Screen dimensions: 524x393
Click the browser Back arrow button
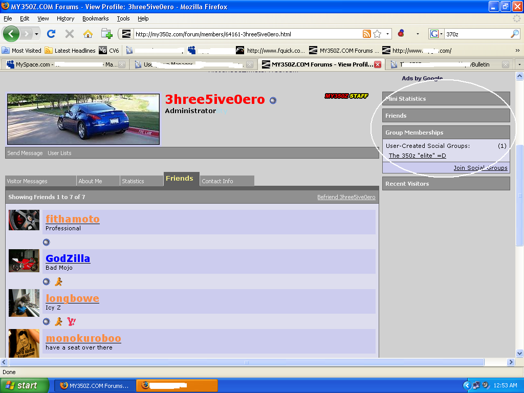tap(11, 34)
